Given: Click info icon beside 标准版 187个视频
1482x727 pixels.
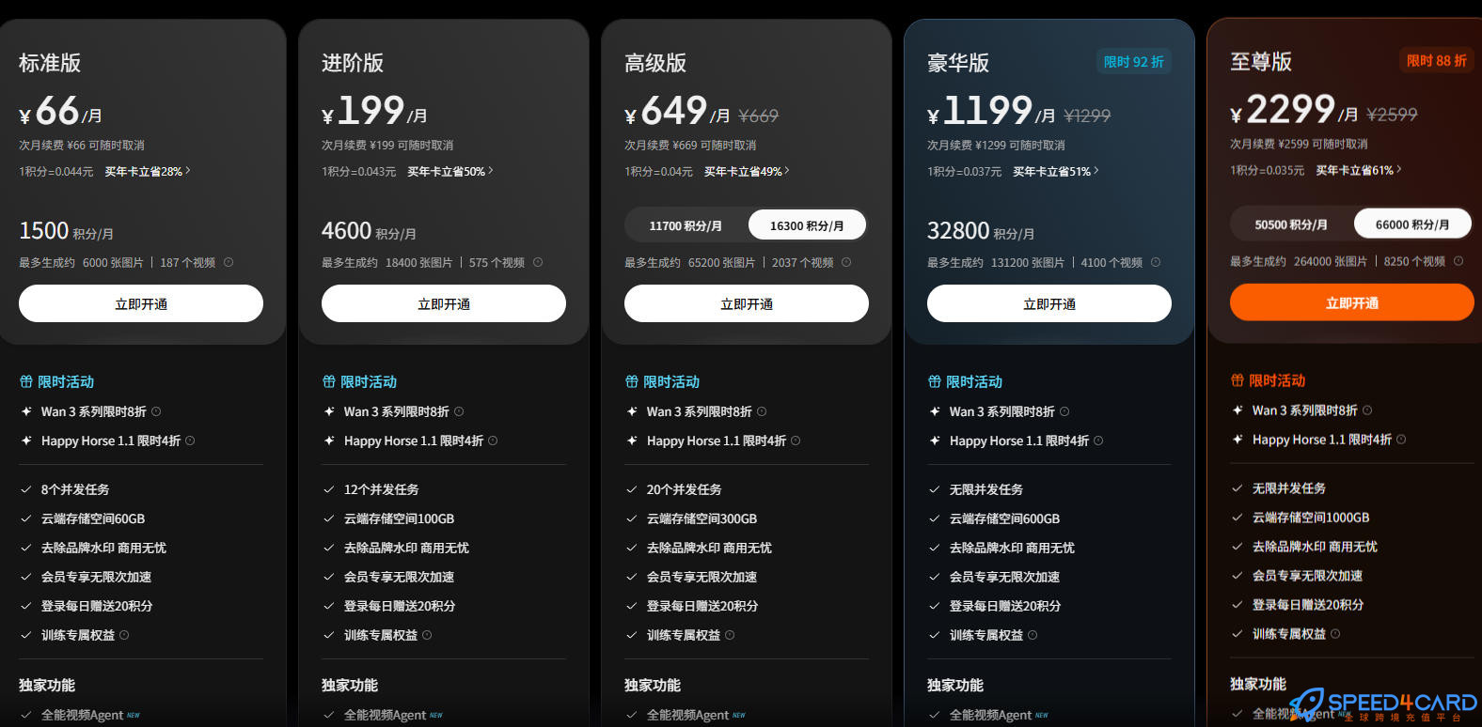Looking at the screenshot, I should coord(229,263).
